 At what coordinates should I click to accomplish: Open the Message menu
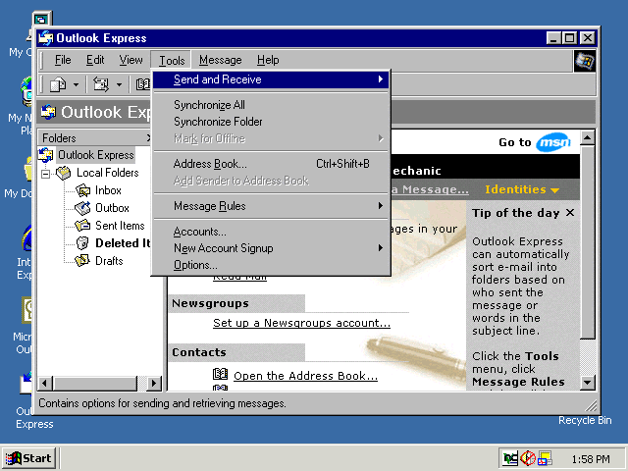(x=220, y=60)
